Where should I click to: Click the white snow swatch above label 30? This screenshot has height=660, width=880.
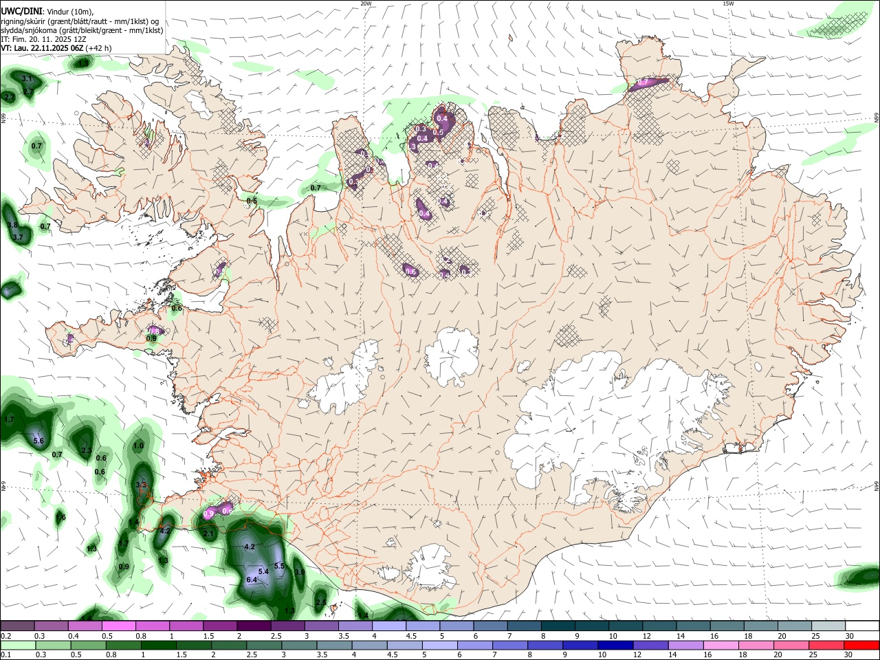tap(862, 626)
